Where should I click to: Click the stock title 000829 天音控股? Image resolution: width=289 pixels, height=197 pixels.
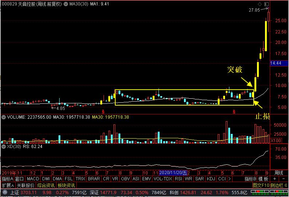pos(32,4)
